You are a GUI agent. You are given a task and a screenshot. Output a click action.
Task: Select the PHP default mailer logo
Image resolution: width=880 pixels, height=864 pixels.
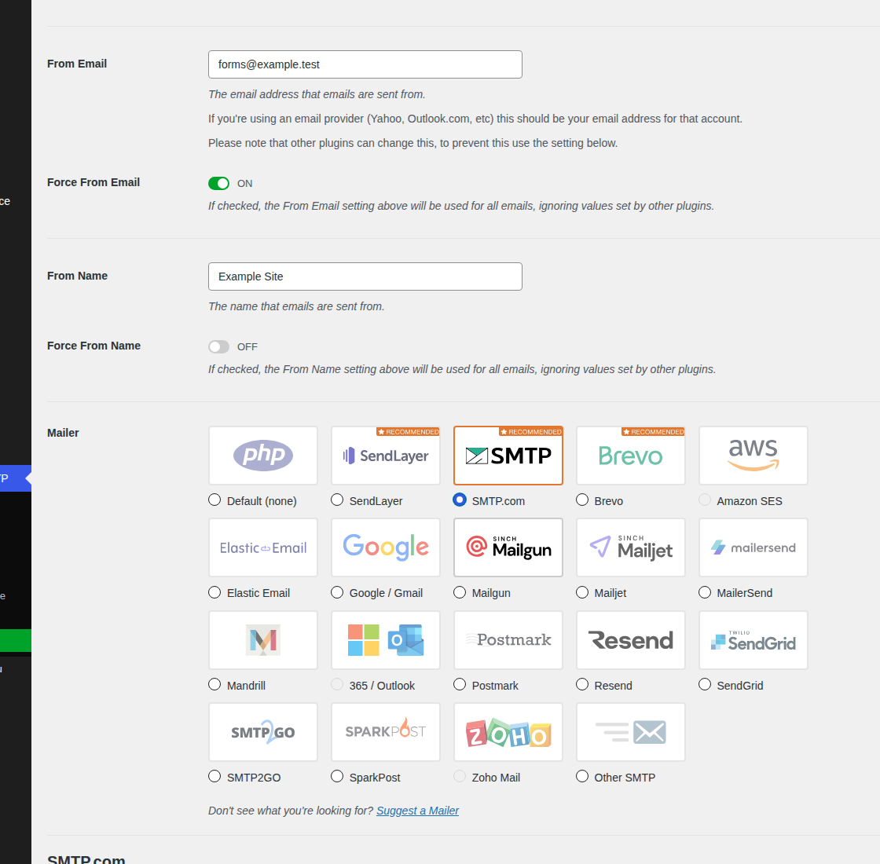point(262,456)
